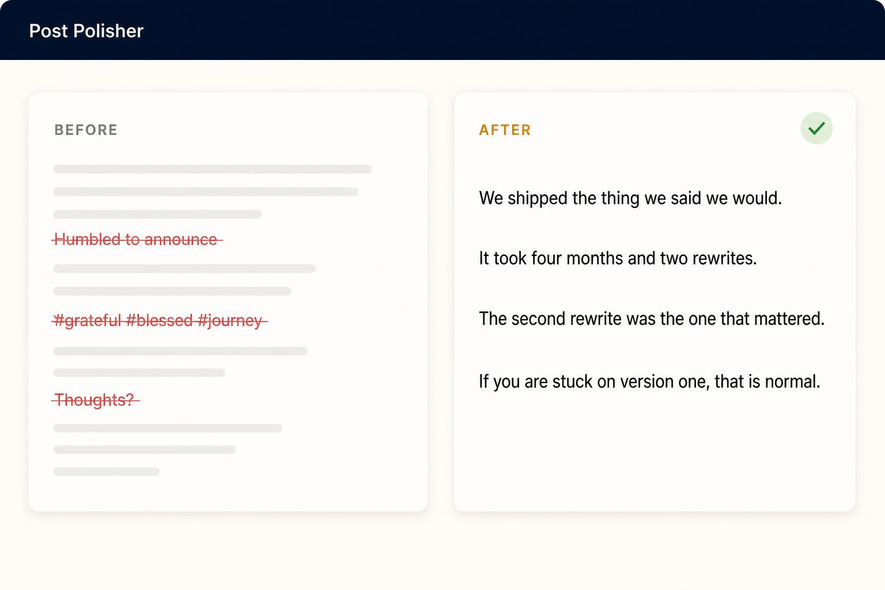This screenshot has height=590, width=885.
Task: Click the first placeholder line under BEFORE
Action: click(213, 169)
